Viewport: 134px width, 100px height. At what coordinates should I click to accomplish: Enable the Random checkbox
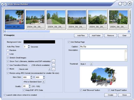tap(8, 50)
